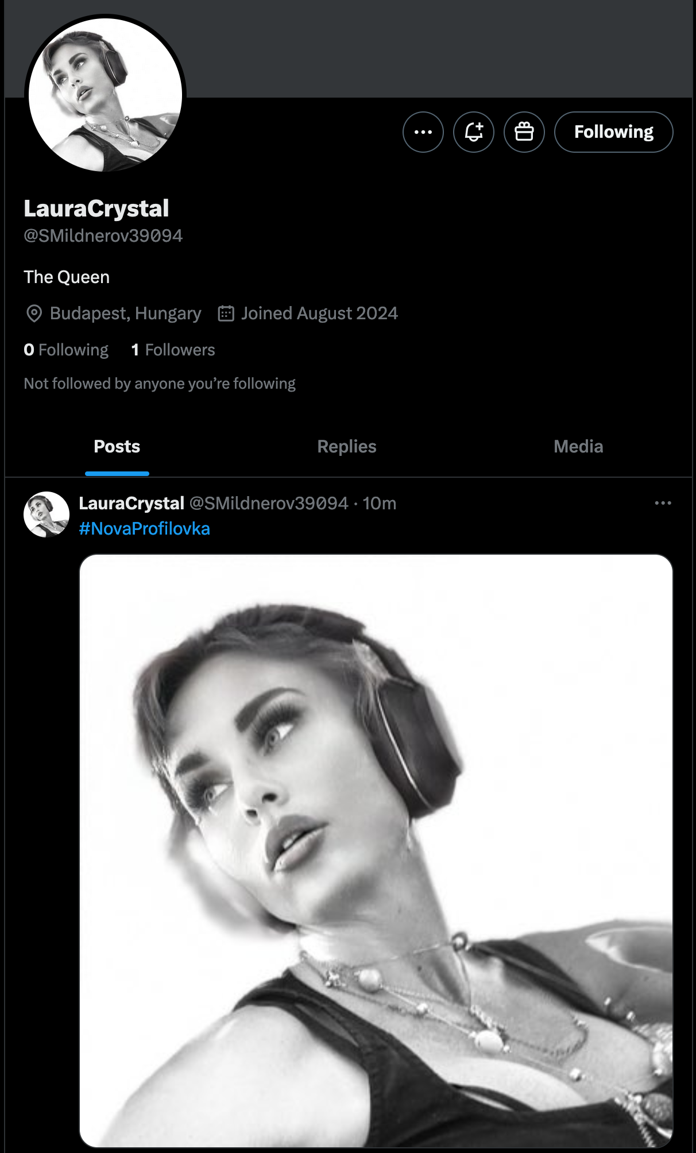Image resolution: width=696 pixels, height=1153 pixels.
Task: Click the @SMildnerov39094 handle in post header
Action: click(x=269, y=503)
